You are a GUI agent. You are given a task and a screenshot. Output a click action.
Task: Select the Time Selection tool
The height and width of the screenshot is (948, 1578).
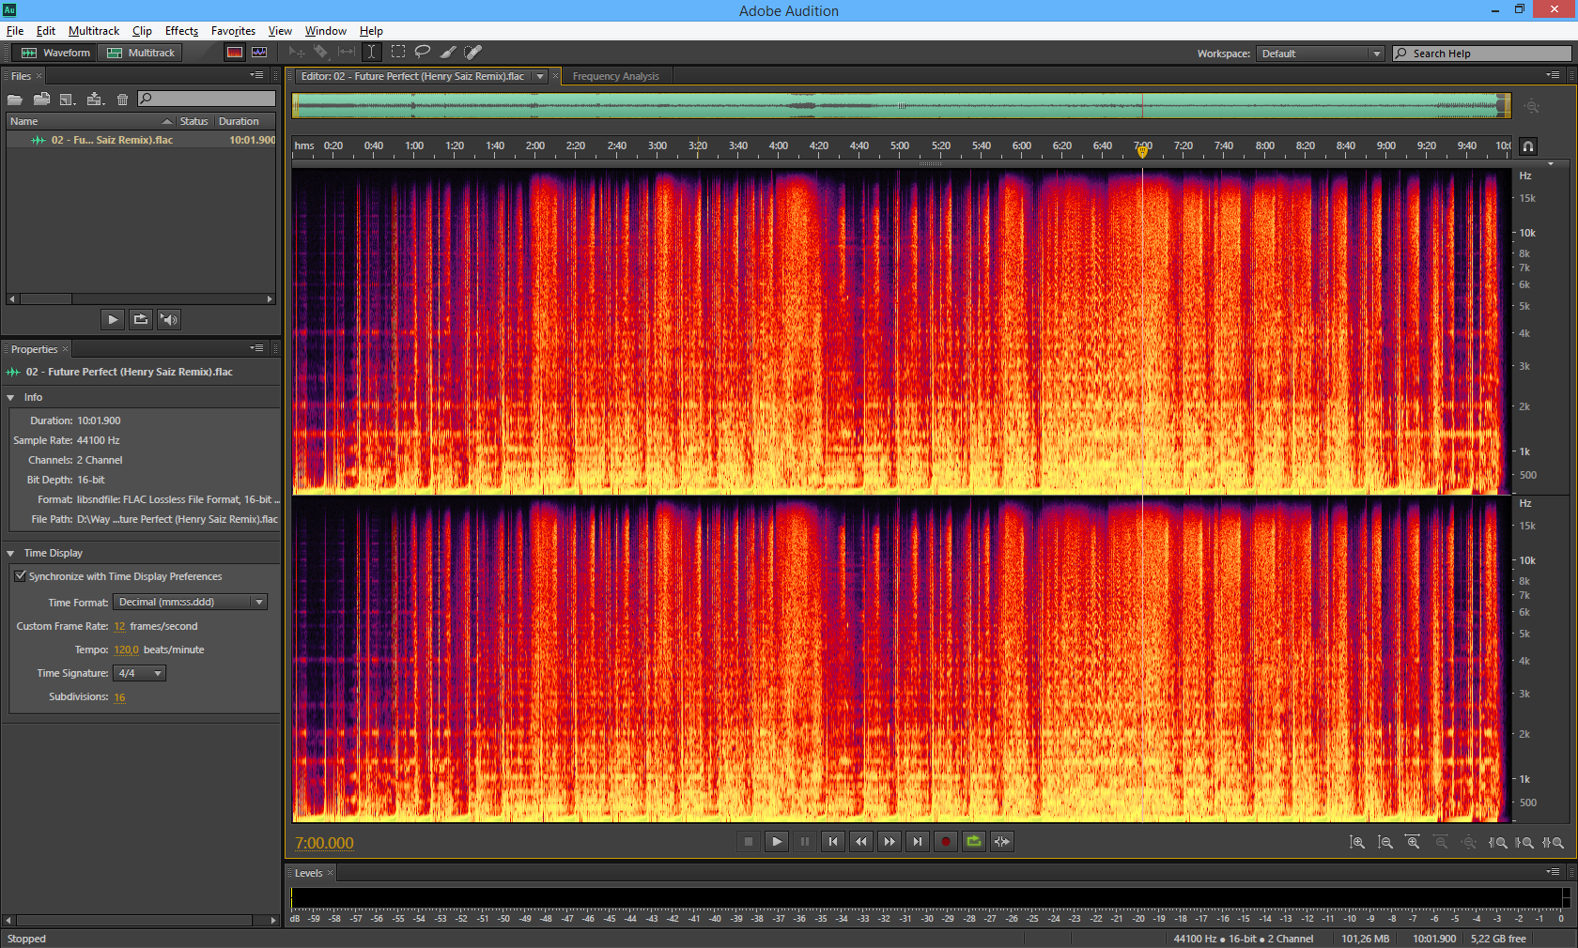pos(372,53)
